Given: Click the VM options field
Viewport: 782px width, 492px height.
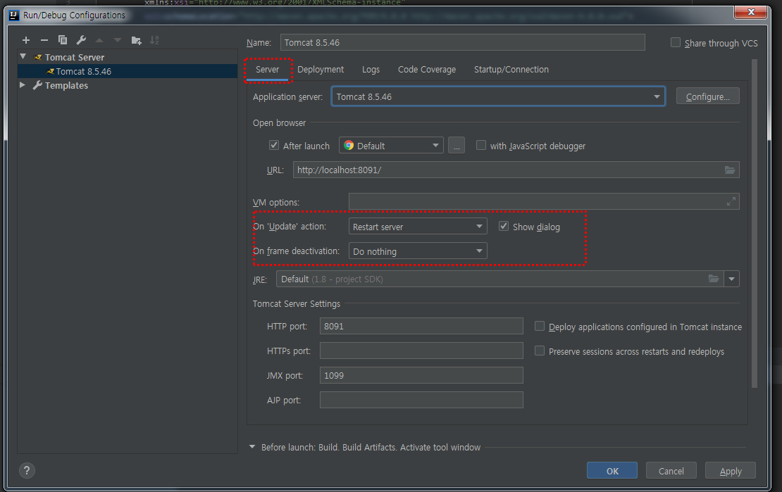Looking at the screenshot, I should click(x=544, y=201).
